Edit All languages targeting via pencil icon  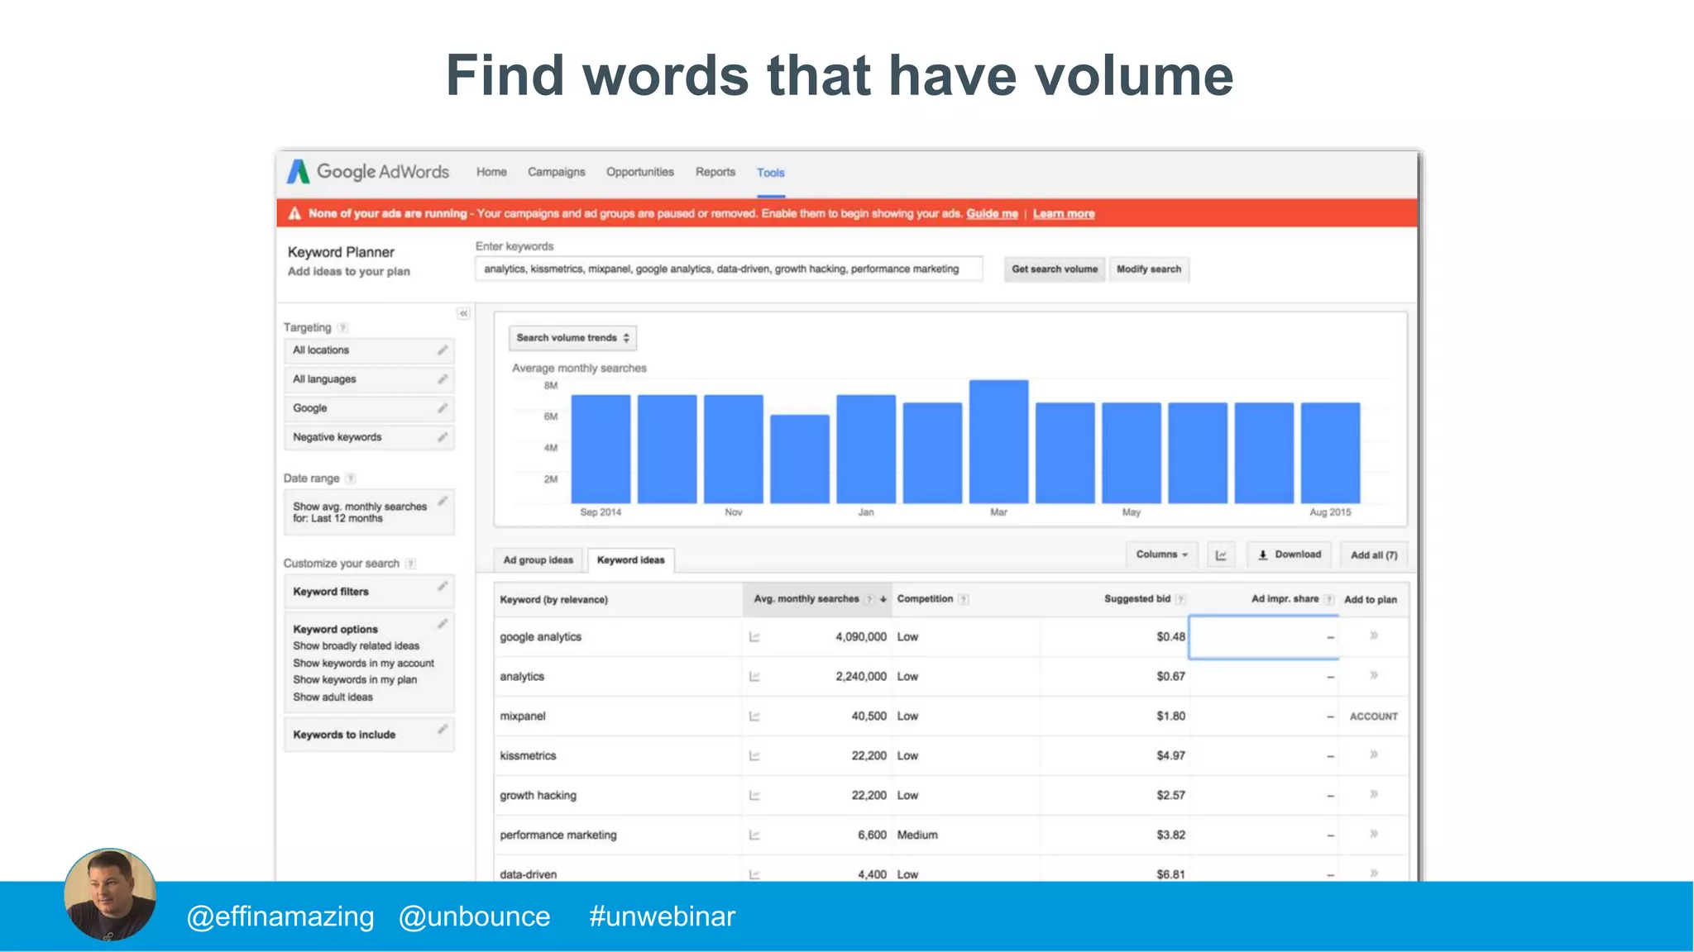443,379
